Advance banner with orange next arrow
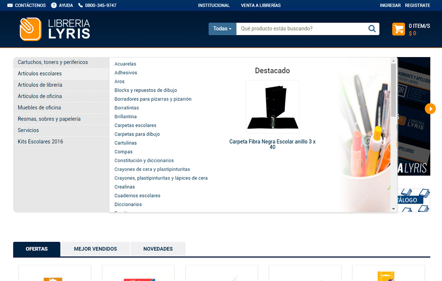Viewport: 442px width, 281px height. (430, 109)
